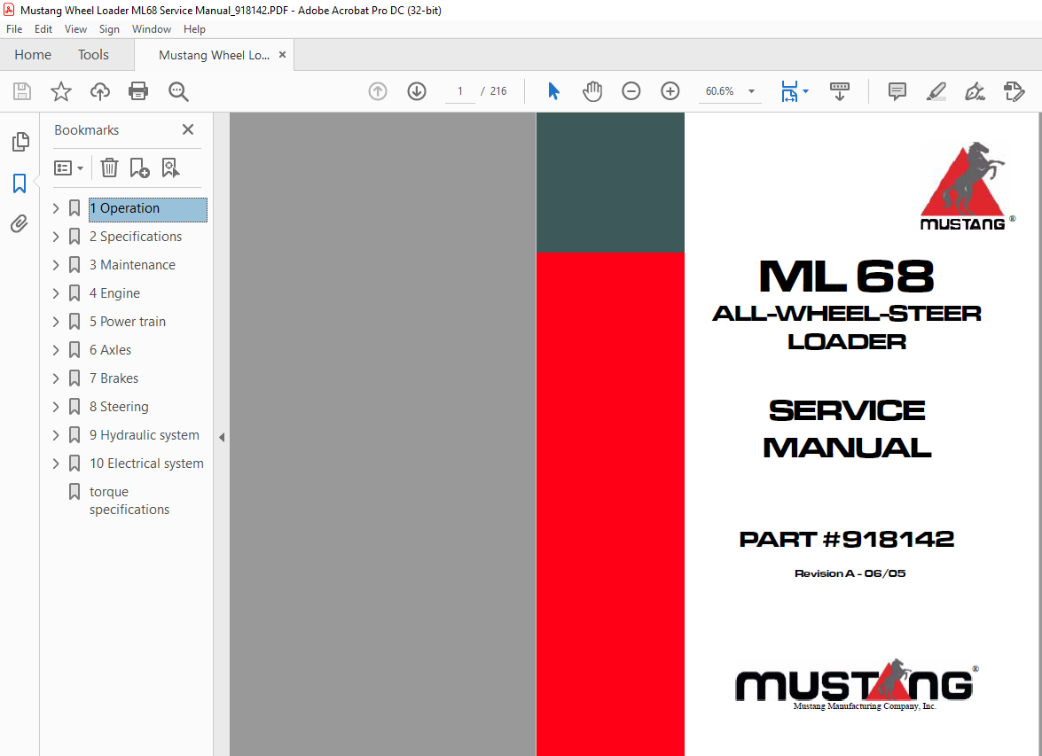Screen dimensions: 1042x756
Task: Open the Sign menu
Action: pyautogui.click(x=109, y=29)
